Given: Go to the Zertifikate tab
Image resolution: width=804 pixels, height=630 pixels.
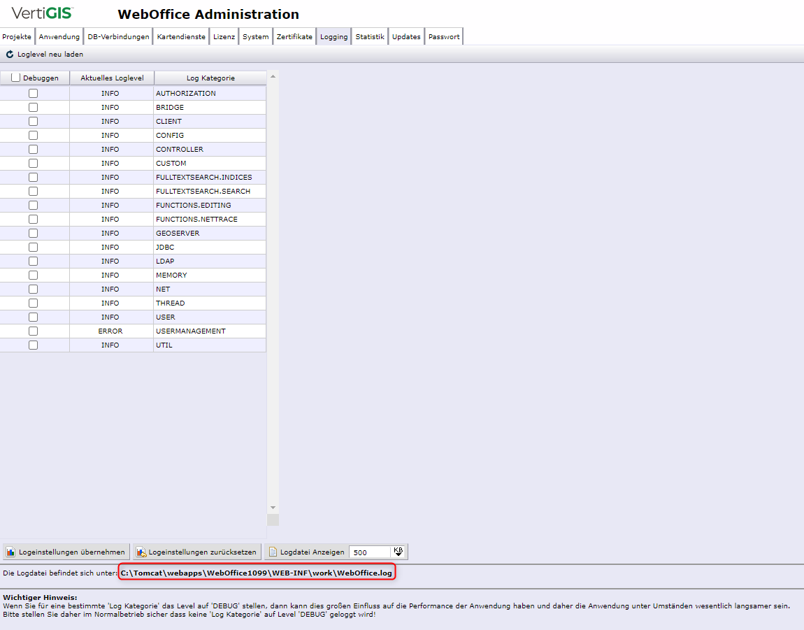Looking at the screenshot, I should (x=294, y=37).
